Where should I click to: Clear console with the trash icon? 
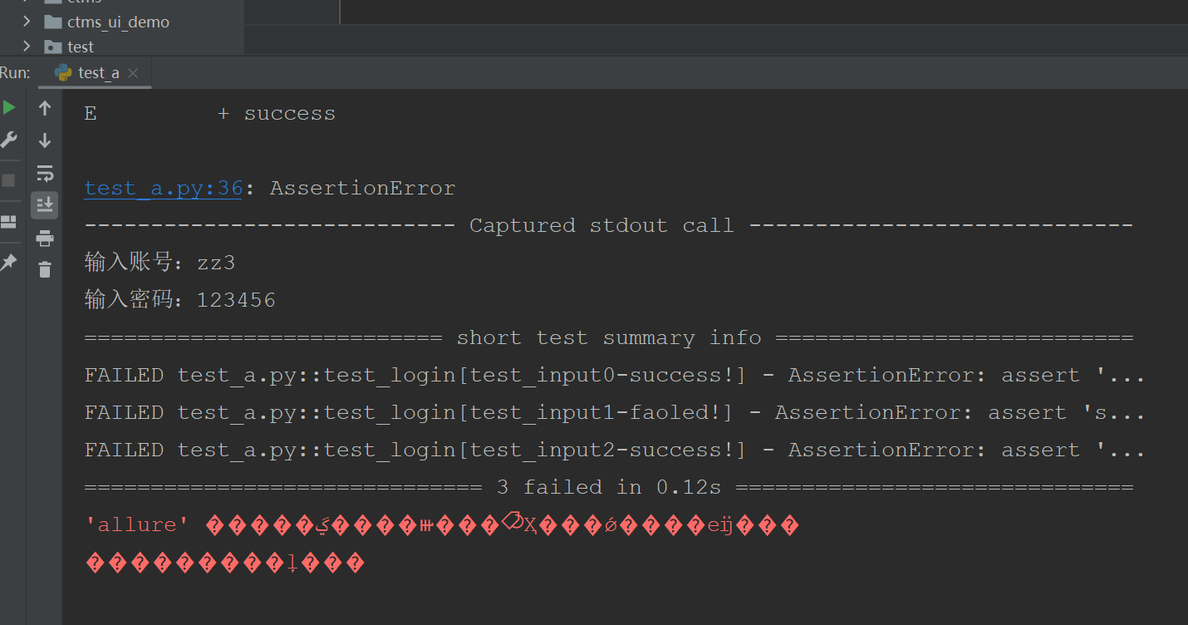tap(45, 269)
